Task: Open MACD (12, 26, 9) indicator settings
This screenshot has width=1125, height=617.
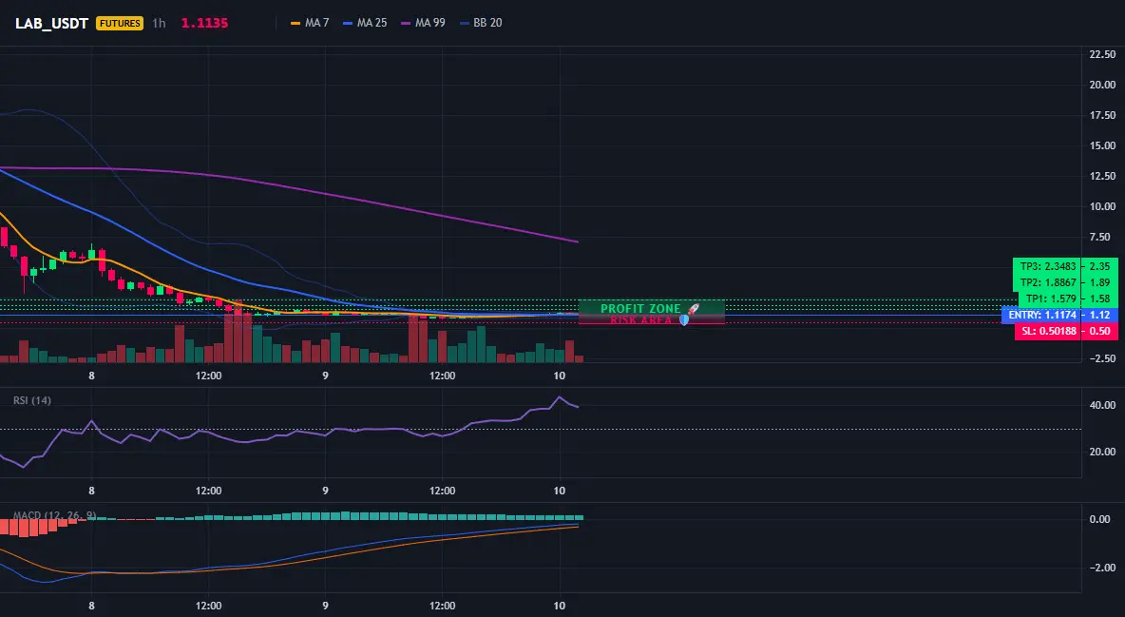Action: pos(54,515)
